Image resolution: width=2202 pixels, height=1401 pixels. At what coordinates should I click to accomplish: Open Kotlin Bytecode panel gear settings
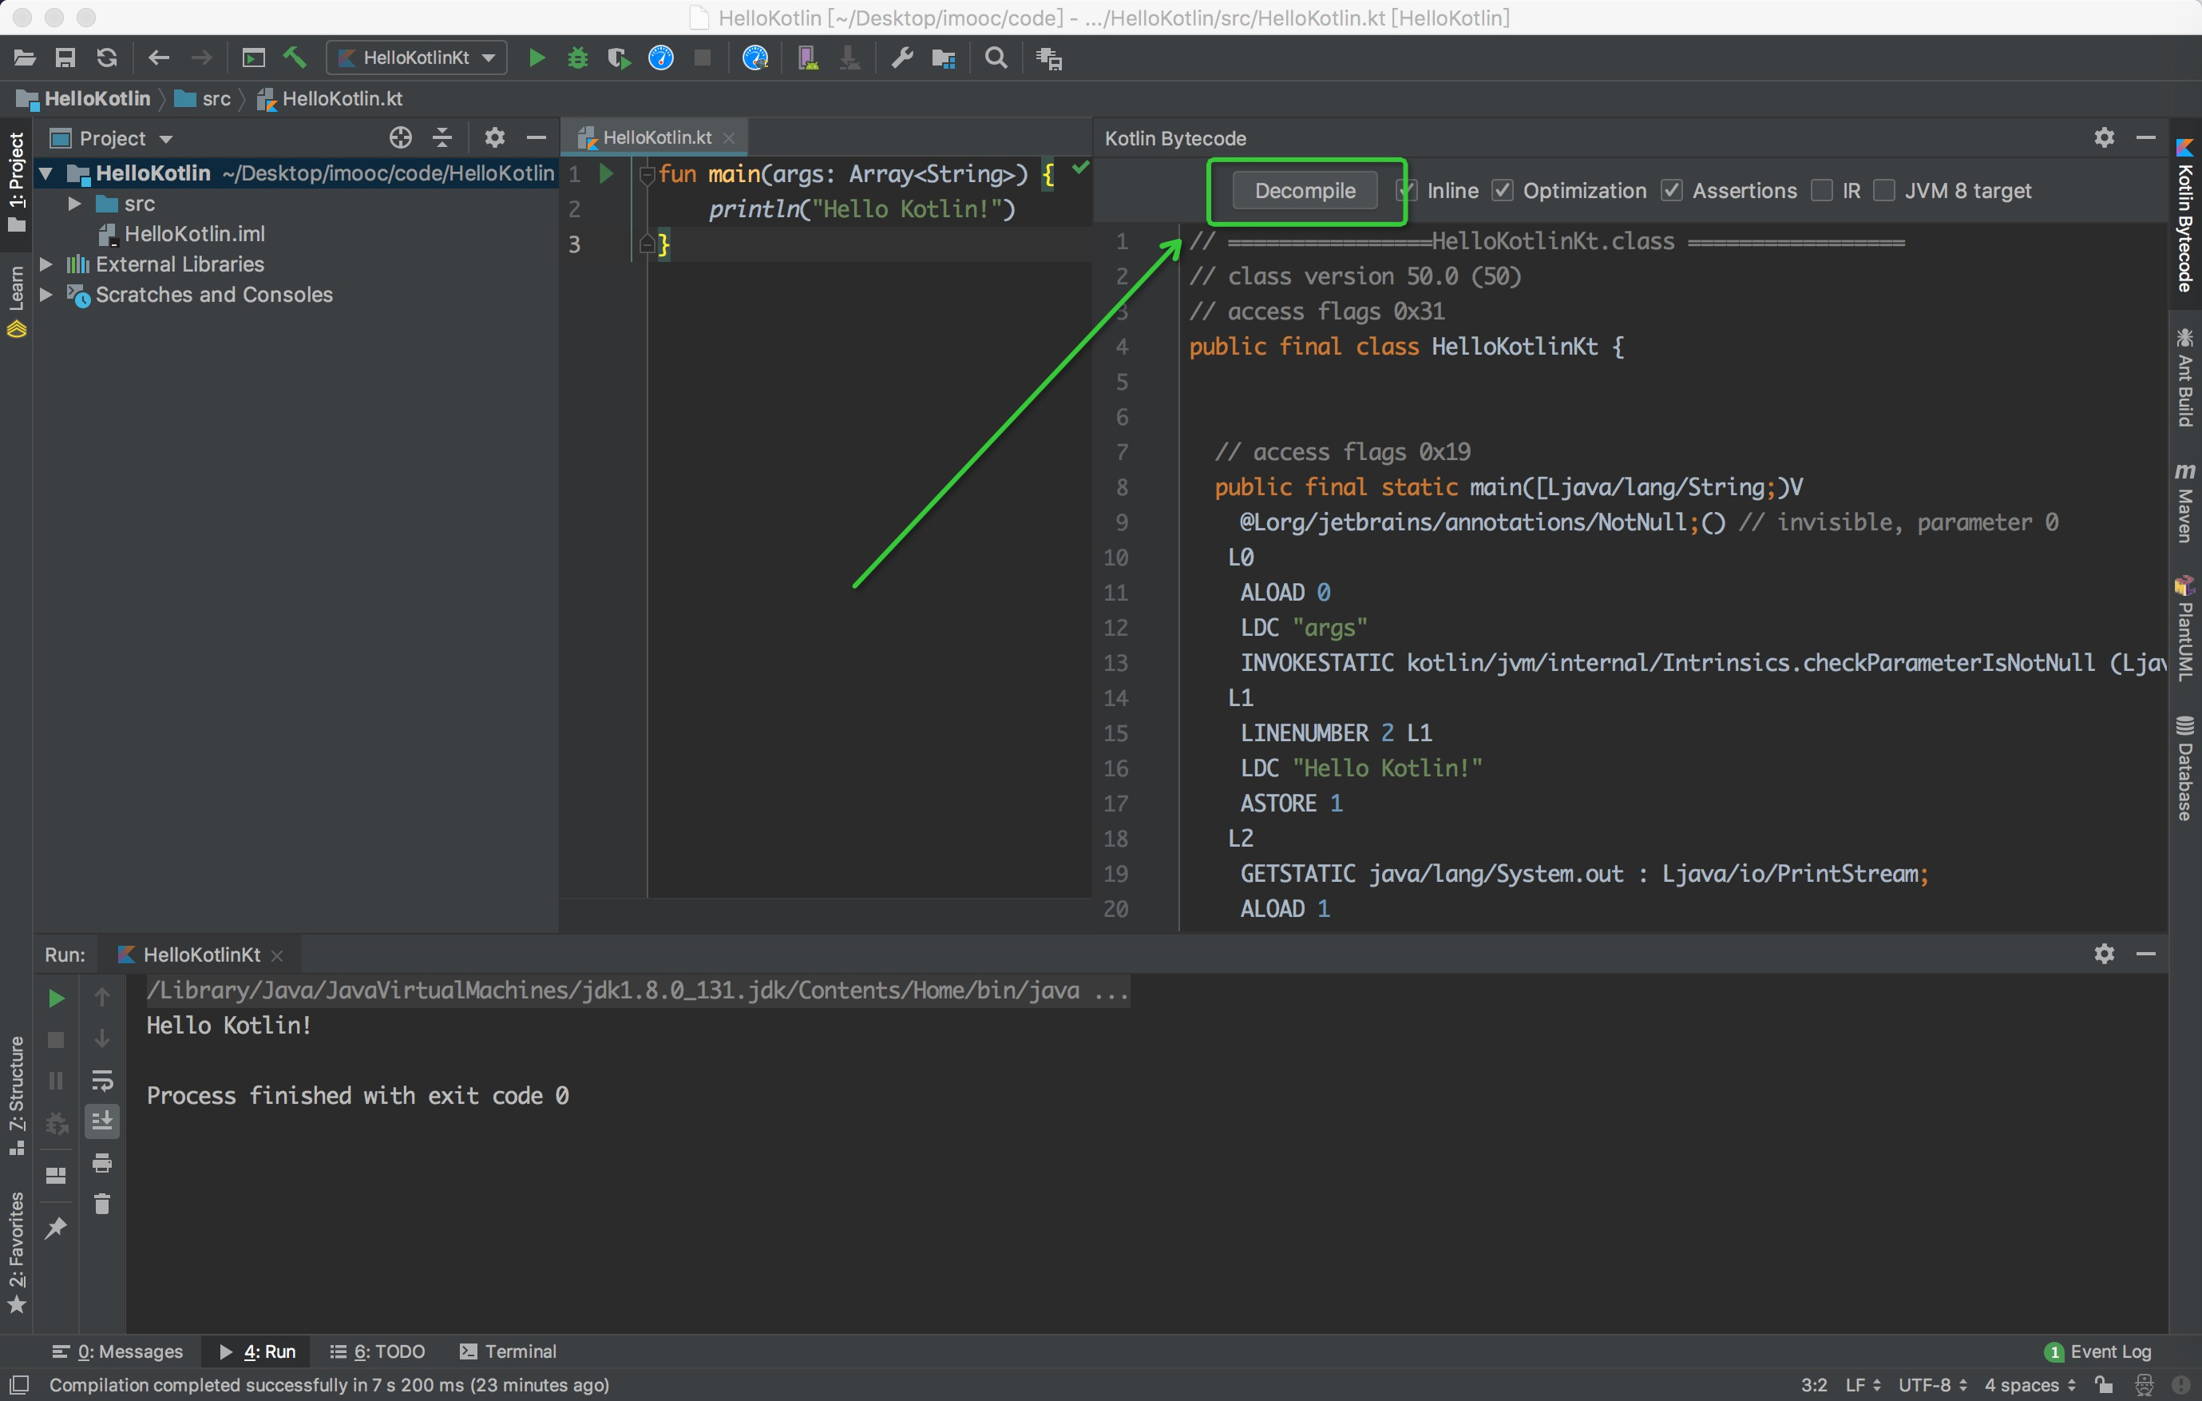coord(2104,137)
